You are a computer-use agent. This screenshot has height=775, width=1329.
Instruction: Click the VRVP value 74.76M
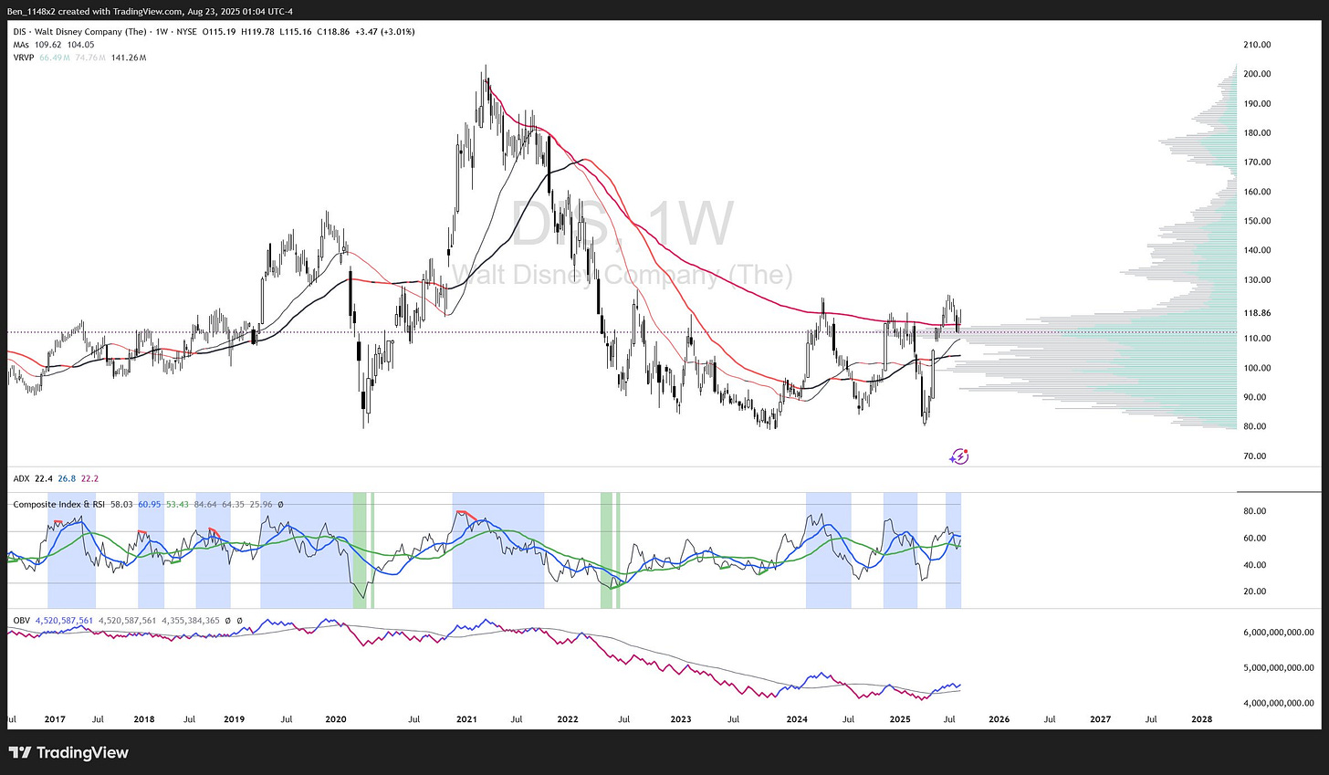[x=90, y=58]
